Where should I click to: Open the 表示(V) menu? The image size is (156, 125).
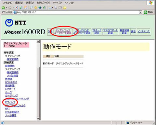pos(30,3)
